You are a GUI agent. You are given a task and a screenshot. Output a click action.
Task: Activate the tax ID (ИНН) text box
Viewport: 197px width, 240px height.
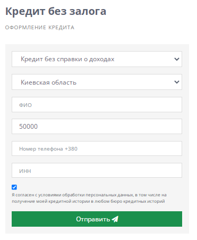pyautogui.click(x=97, y=170)
